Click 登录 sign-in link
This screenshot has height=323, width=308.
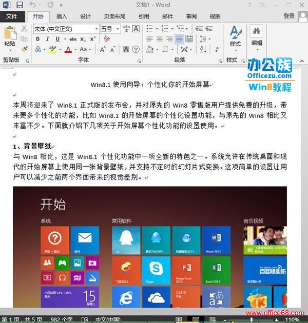pyautogui.click(x=289, y=16)
